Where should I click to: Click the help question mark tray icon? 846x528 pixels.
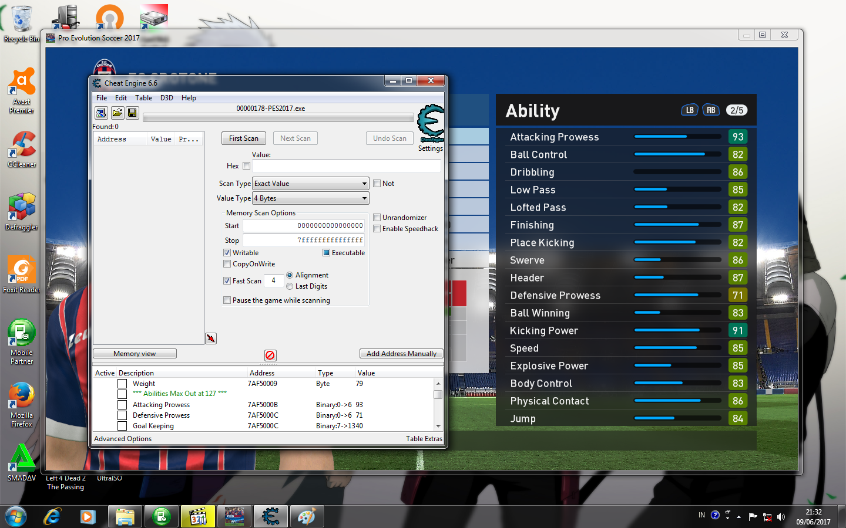click(x=715, y=515)
